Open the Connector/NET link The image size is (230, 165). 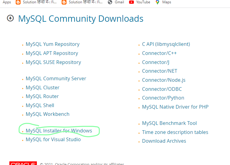coord(160,71)
